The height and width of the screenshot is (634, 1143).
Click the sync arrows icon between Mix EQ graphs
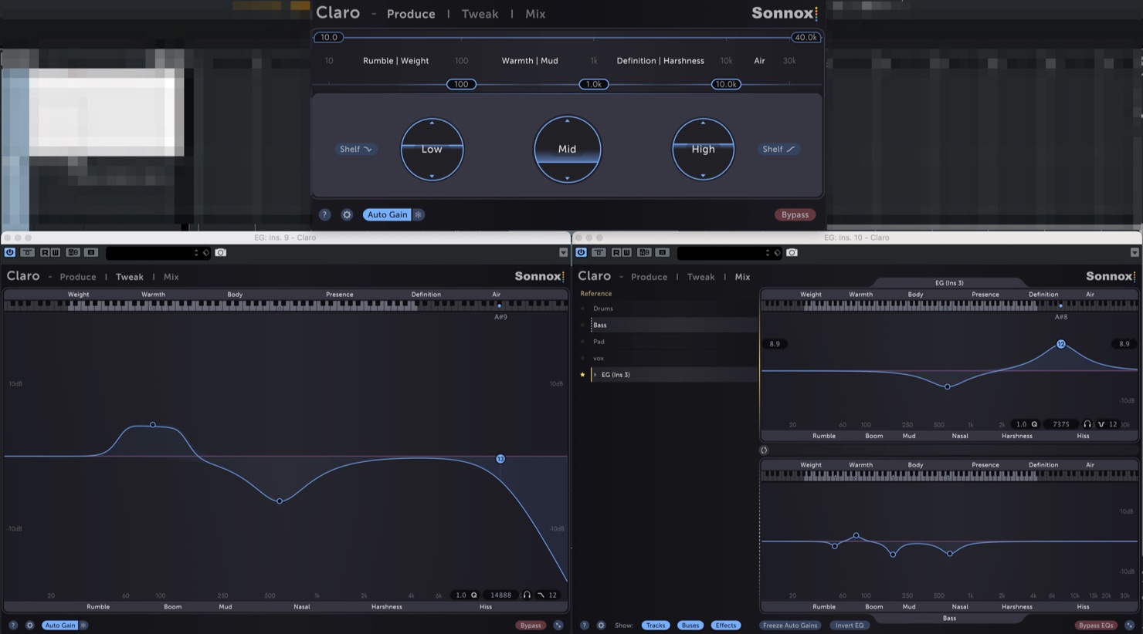764,450
